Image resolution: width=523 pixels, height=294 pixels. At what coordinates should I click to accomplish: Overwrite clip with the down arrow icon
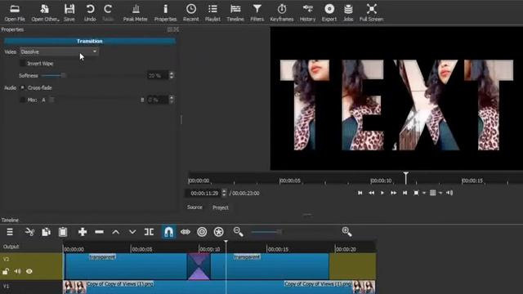point(132,232)
